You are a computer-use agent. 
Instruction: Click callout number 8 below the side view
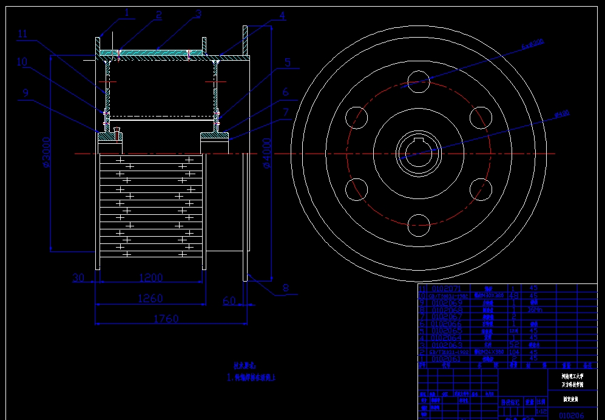286,288
